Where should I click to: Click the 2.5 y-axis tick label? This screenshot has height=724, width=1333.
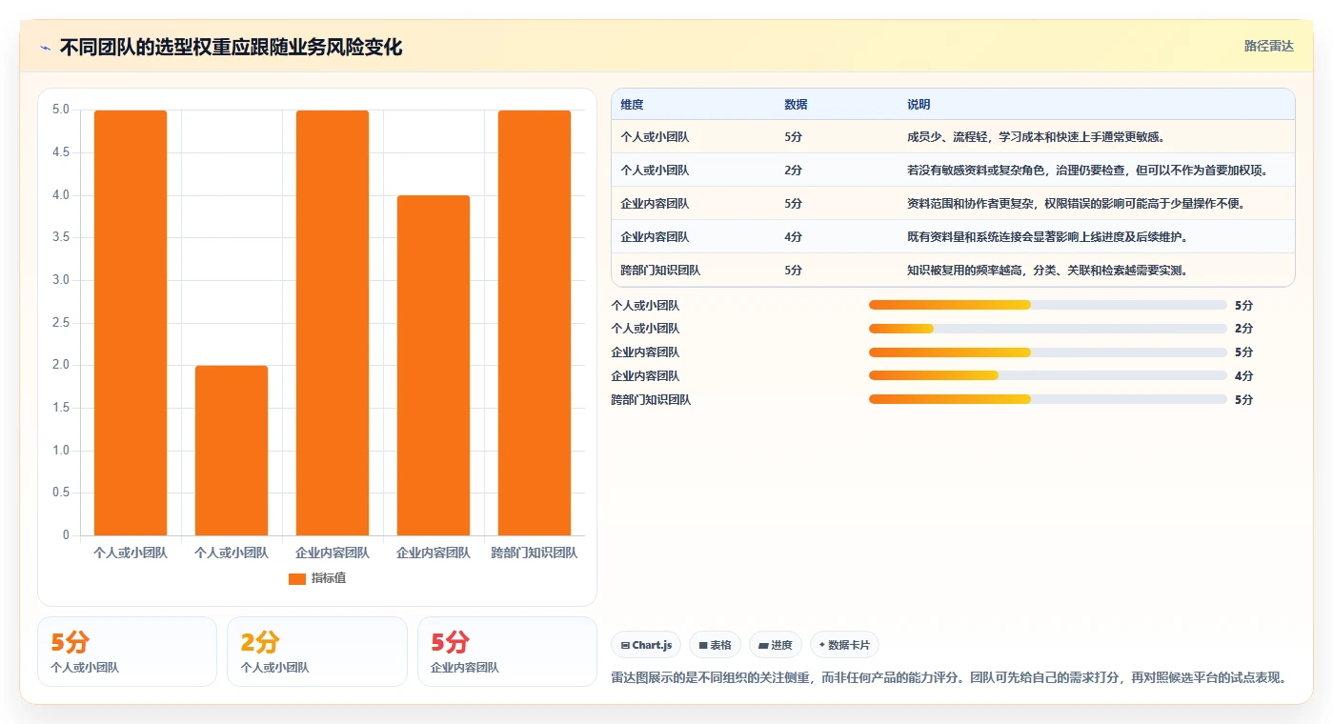point(60,323)
